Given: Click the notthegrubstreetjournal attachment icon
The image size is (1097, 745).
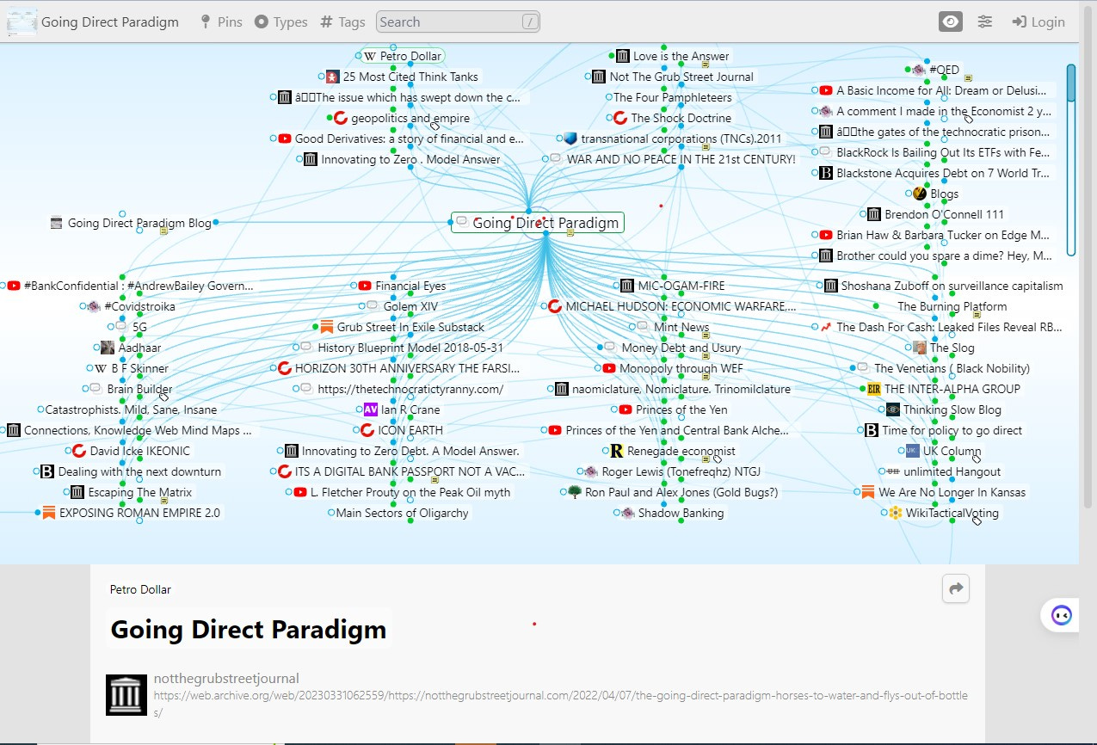Looking at the screenshot, I should pos(126,695).
